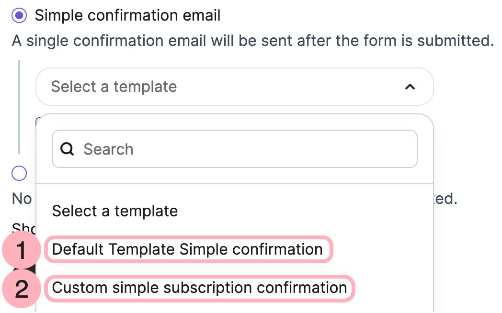Click the magnifying glass inside the search box

(x=67, y=149)
